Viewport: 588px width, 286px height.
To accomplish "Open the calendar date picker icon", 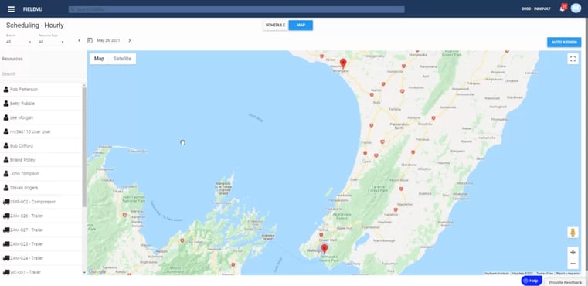I will [90, 40].
